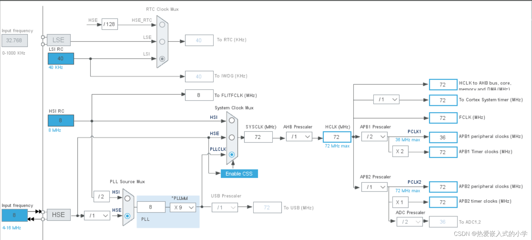Click the To IWDG (KHz) value box
This screenshot has height=240, width=532.
[199, 77]
